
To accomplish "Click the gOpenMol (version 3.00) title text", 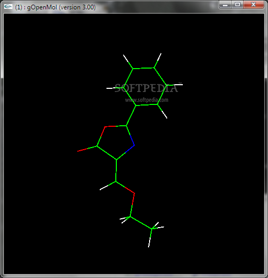I will pos(55,7).
